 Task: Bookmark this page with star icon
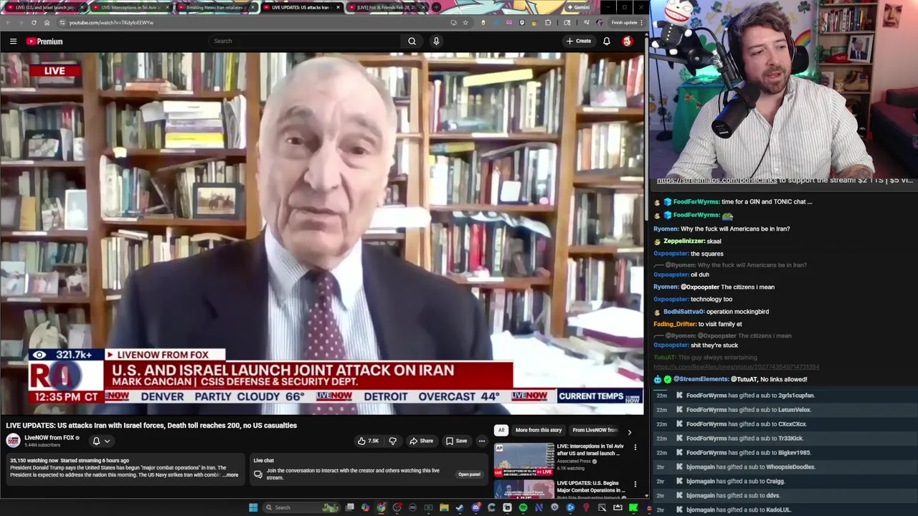point(465,22)
